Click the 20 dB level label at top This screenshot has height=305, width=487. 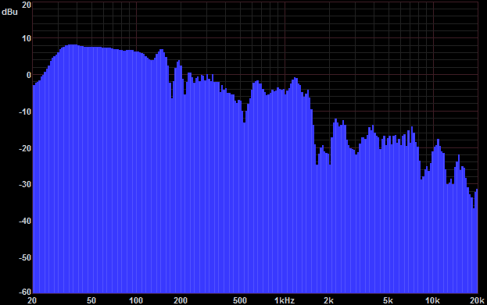click(x=27, y=5)
